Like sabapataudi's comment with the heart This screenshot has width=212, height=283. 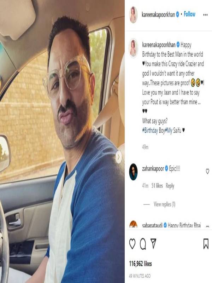(x=207, y=226)
